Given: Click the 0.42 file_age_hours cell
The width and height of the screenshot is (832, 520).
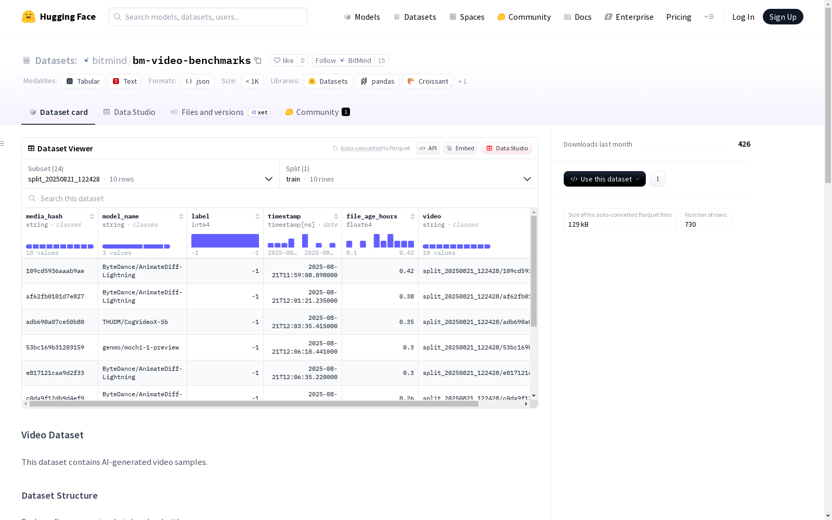Looking at the screenshot, I should pos(380,271).
